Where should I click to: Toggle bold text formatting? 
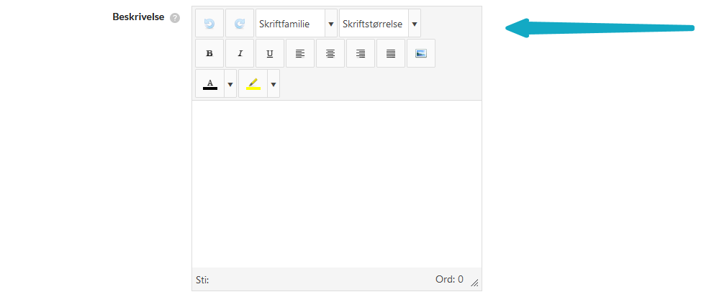(209, 53)
